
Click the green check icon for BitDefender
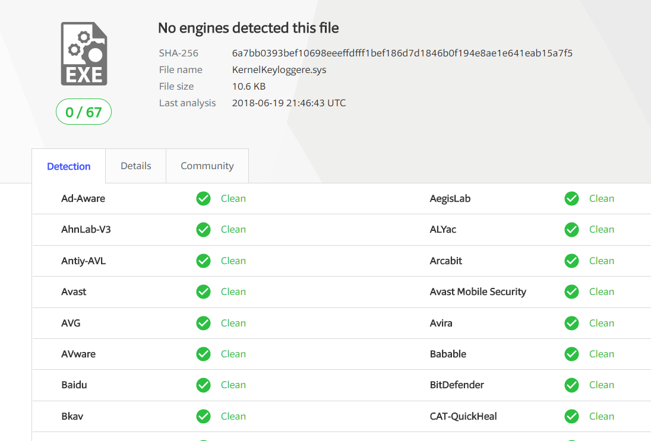pyautogui.click(x=571, y=385)
